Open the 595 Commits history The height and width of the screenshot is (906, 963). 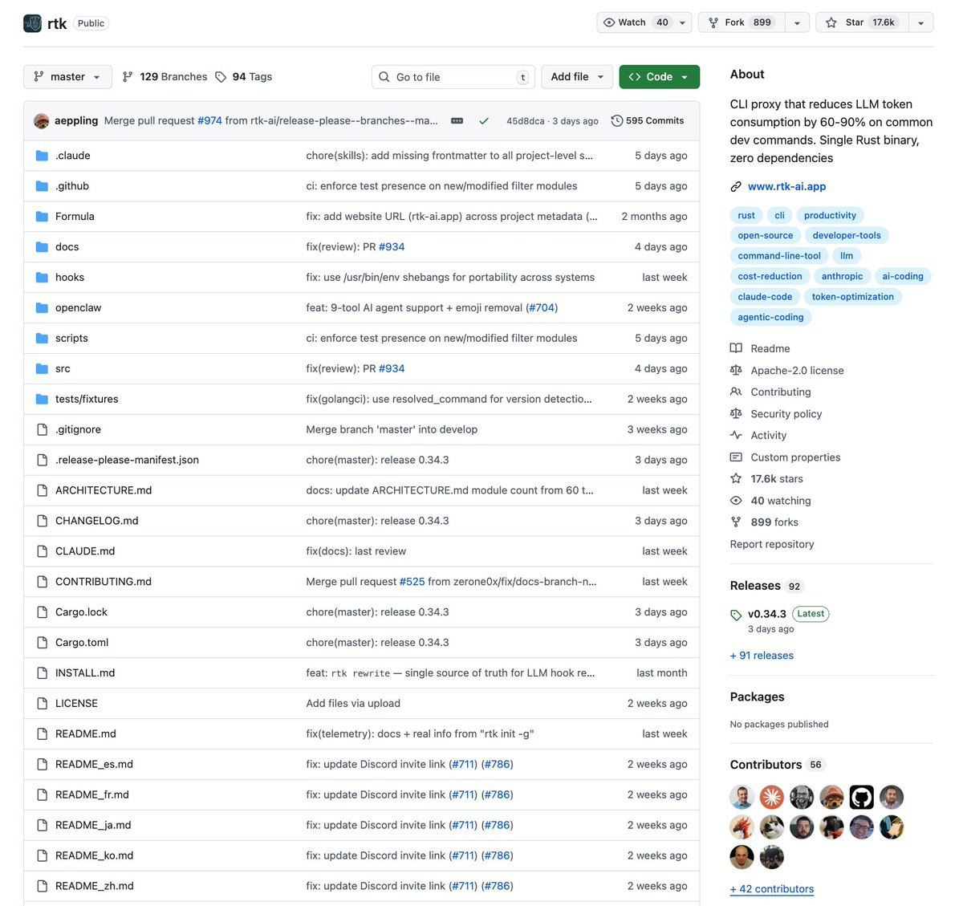click(x=648, y=120)
